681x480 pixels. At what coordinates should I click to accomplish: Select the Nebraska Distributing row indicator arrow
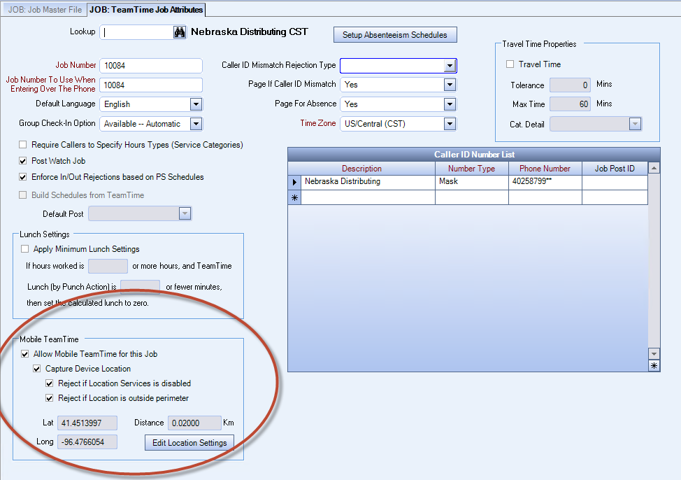[294, 181]
